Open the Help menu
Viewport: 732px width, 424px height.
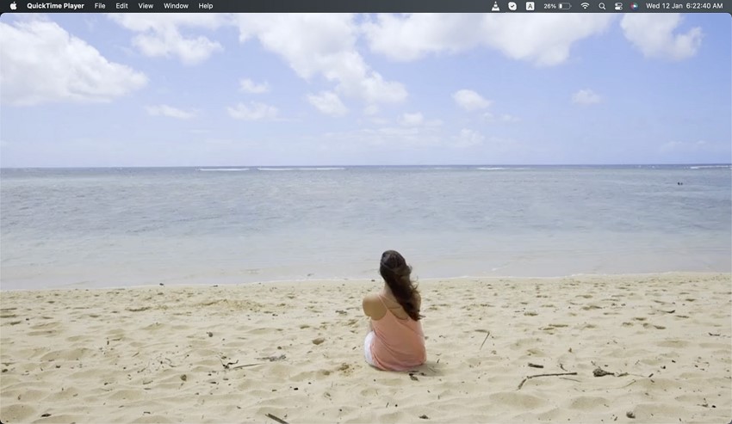pos(206,6)
